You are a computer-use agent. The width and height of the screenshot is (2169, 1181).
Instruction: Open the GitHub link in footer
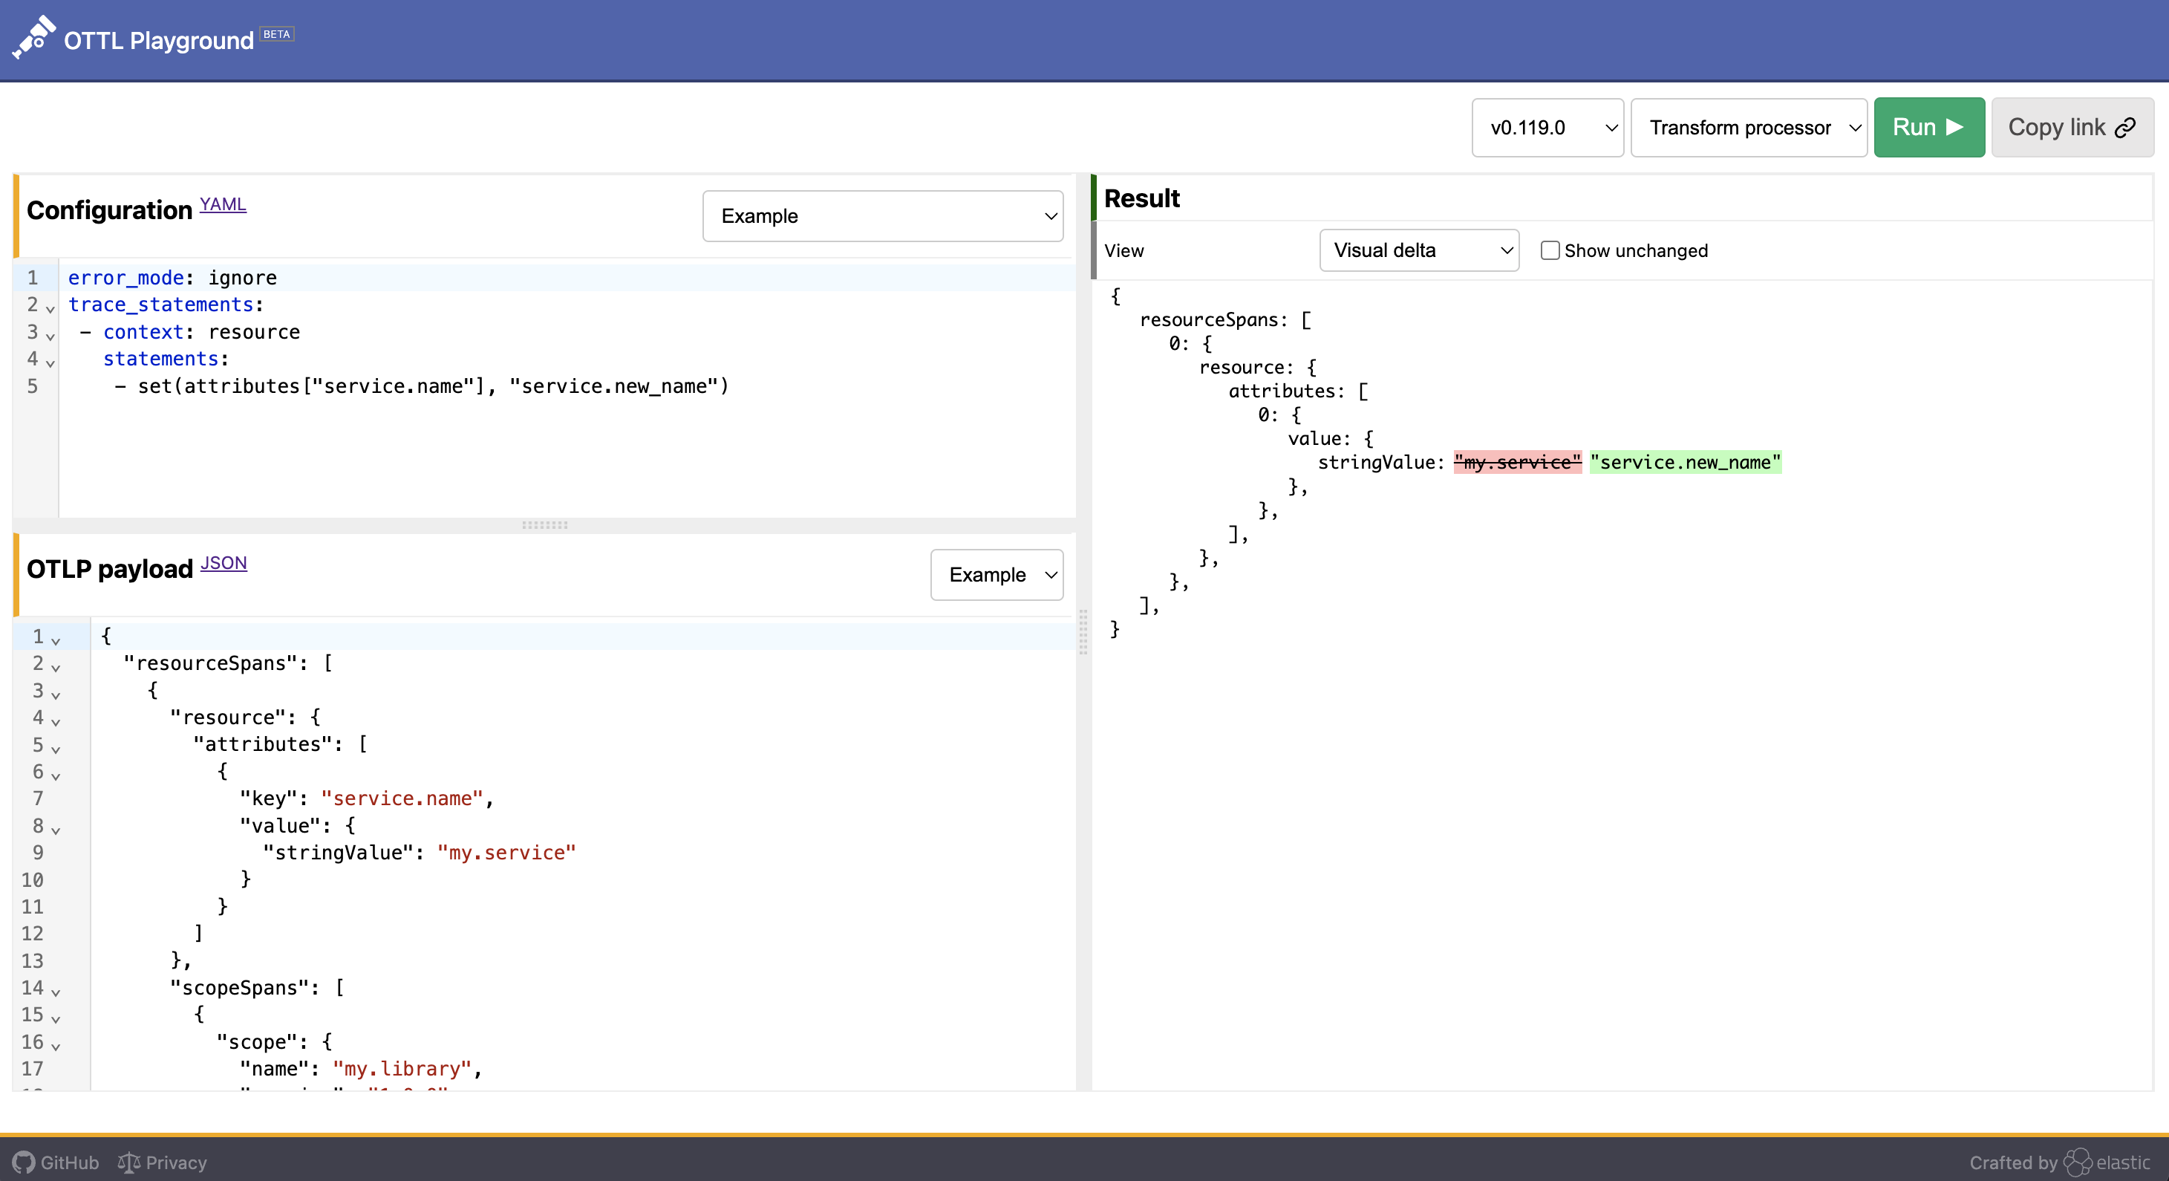coord(56,1162)
